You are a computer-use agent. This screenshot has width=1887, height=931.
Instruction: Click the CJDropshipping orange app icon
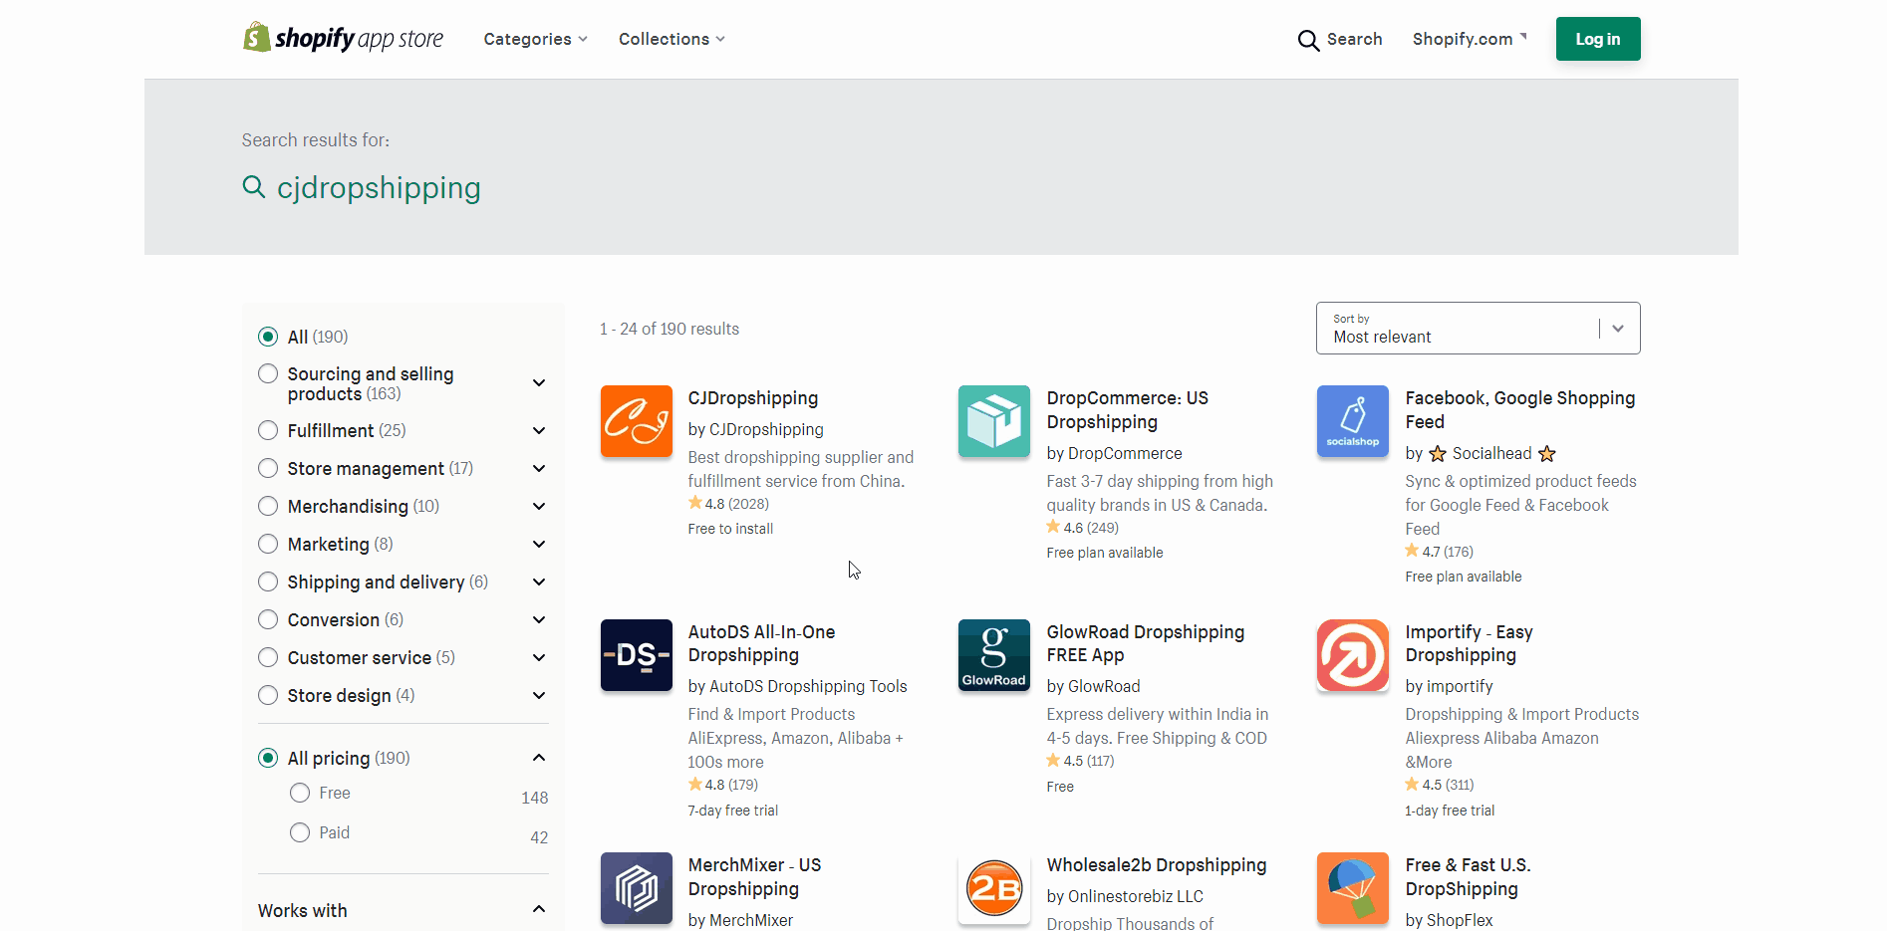[636, 421]
